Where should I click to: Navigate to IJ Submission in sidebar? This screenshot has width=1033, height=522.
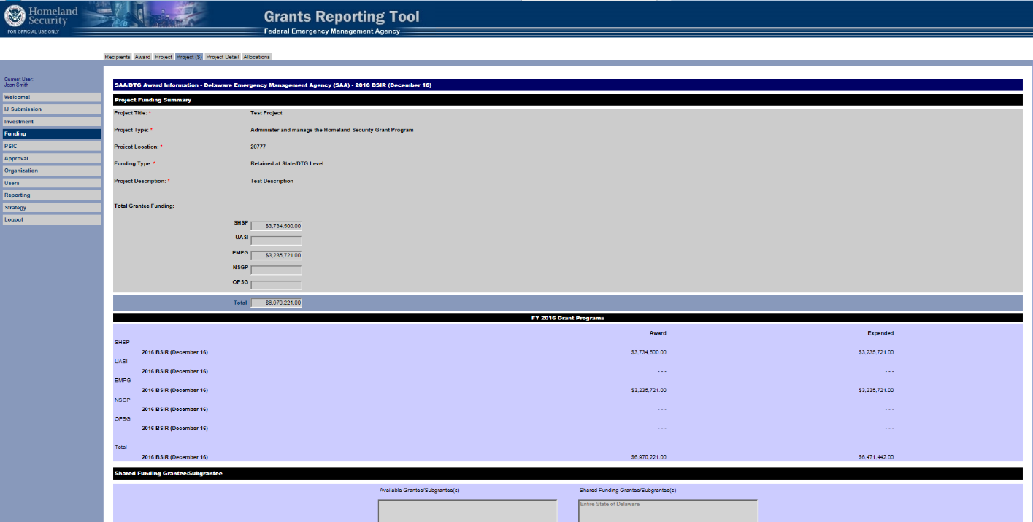(x=51, y=109)
